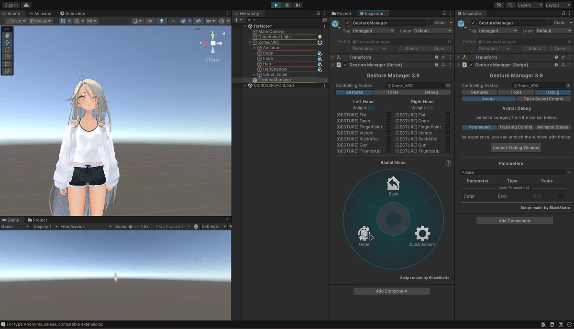Click Back arrow in the Radial Menu
This screenshot has height=329, width=574.
coord(393,183)
